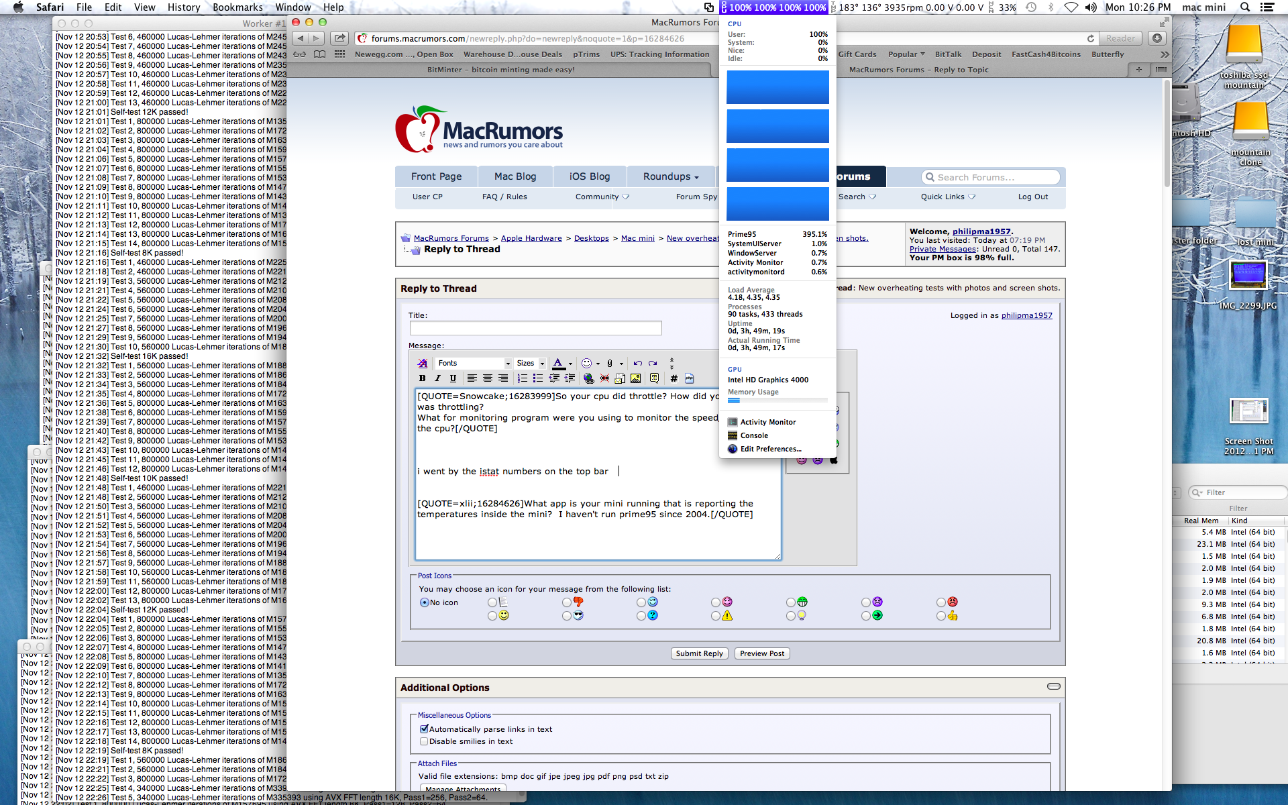This screenshot has width=1288, height=805.
Task: Enable 'Disable smilies in text' checkbox
Action: click(424, 741)
